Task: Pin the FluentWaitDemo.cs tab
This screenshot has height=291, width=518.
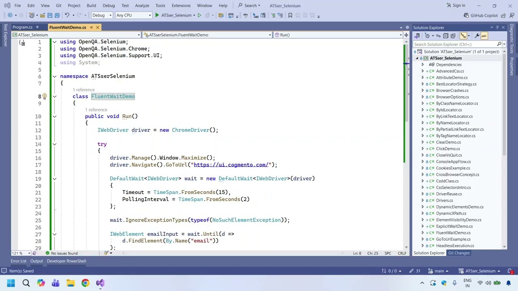Action: pos(91,27)
